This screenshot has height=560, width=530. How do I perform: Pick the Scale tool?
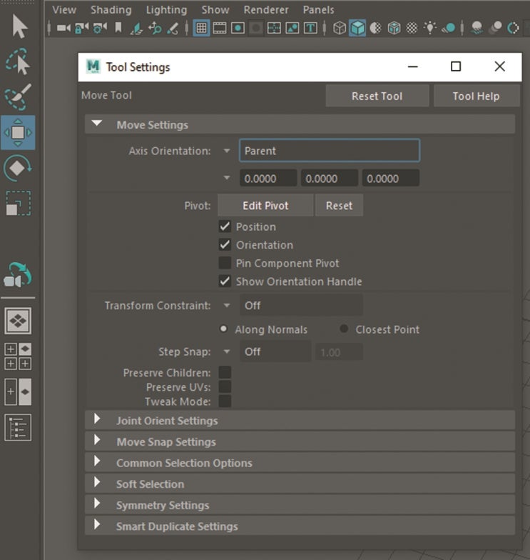pyautogui.click(x=19, y=204)
